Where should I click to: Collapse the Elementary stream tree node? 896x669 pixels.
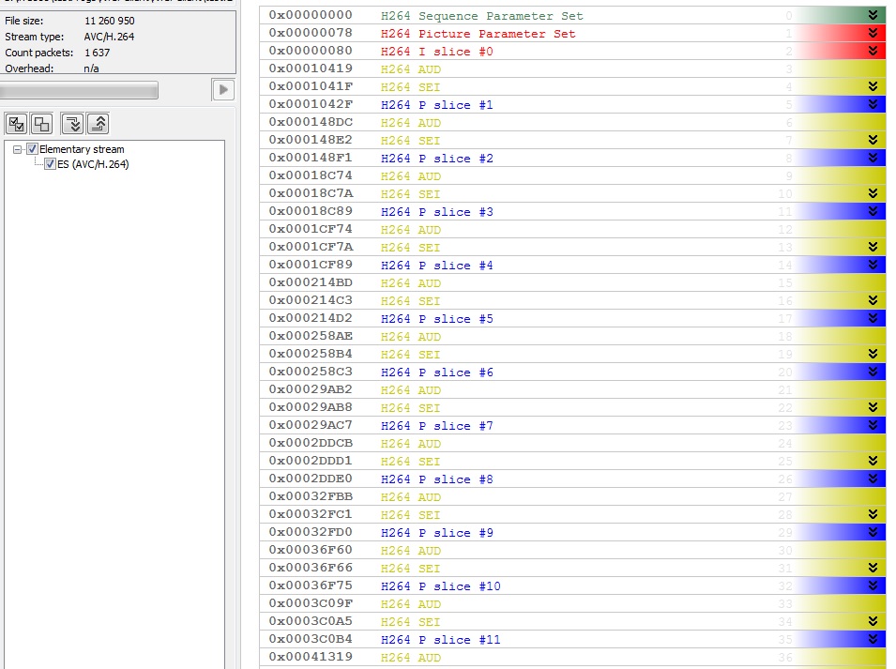click(x=18, y=150)
